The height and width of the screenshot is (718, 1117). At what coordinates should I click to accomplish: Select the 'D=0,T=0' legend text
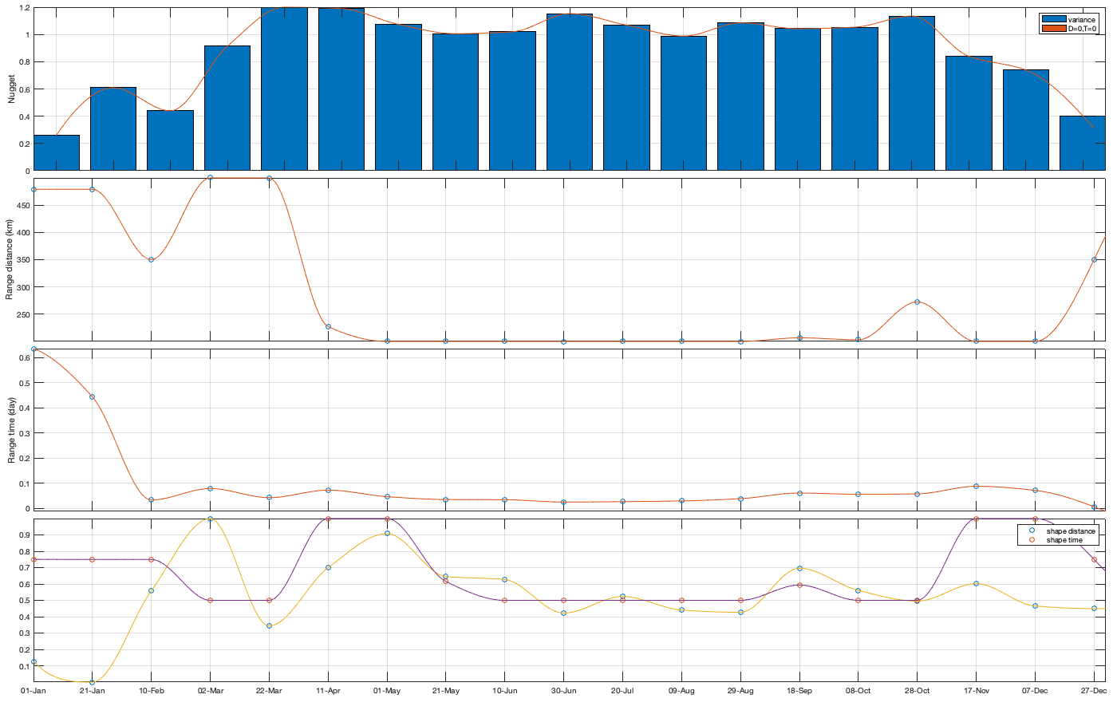pos(1082,29)
